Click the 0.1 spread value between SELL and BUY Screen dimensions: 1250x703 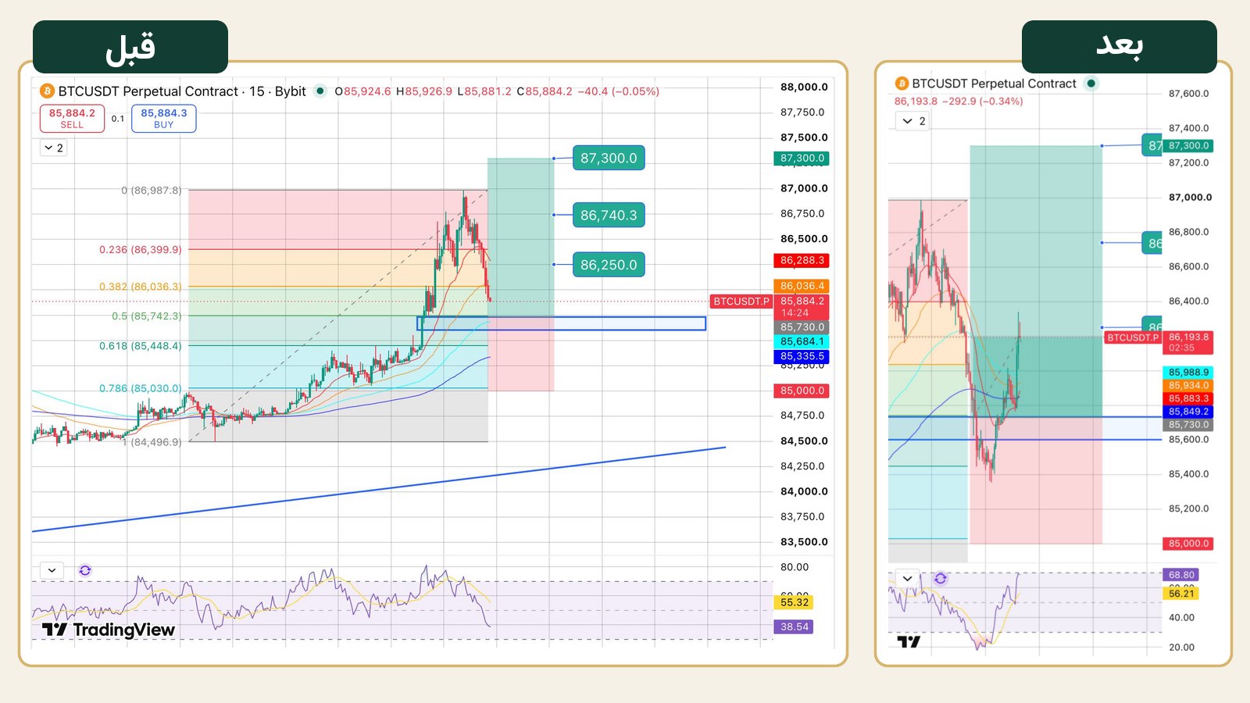click(118, 119)
